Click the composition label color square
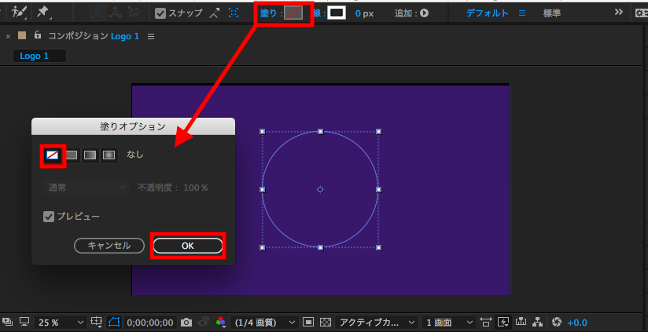The height and width of the screenshot is (332, 648). tap(22, 36)
